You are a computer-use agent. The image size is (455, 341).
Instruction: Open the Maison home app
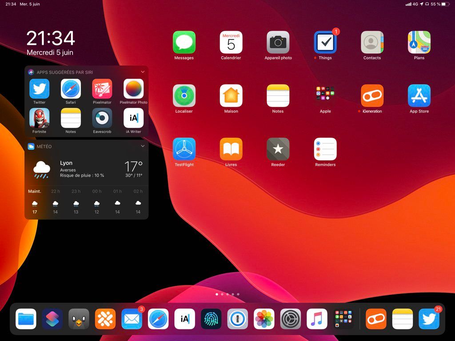[231, 96]
